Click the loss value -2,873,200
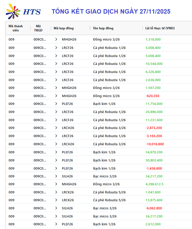This screenshot has width=192, height=229. [154, 128]
